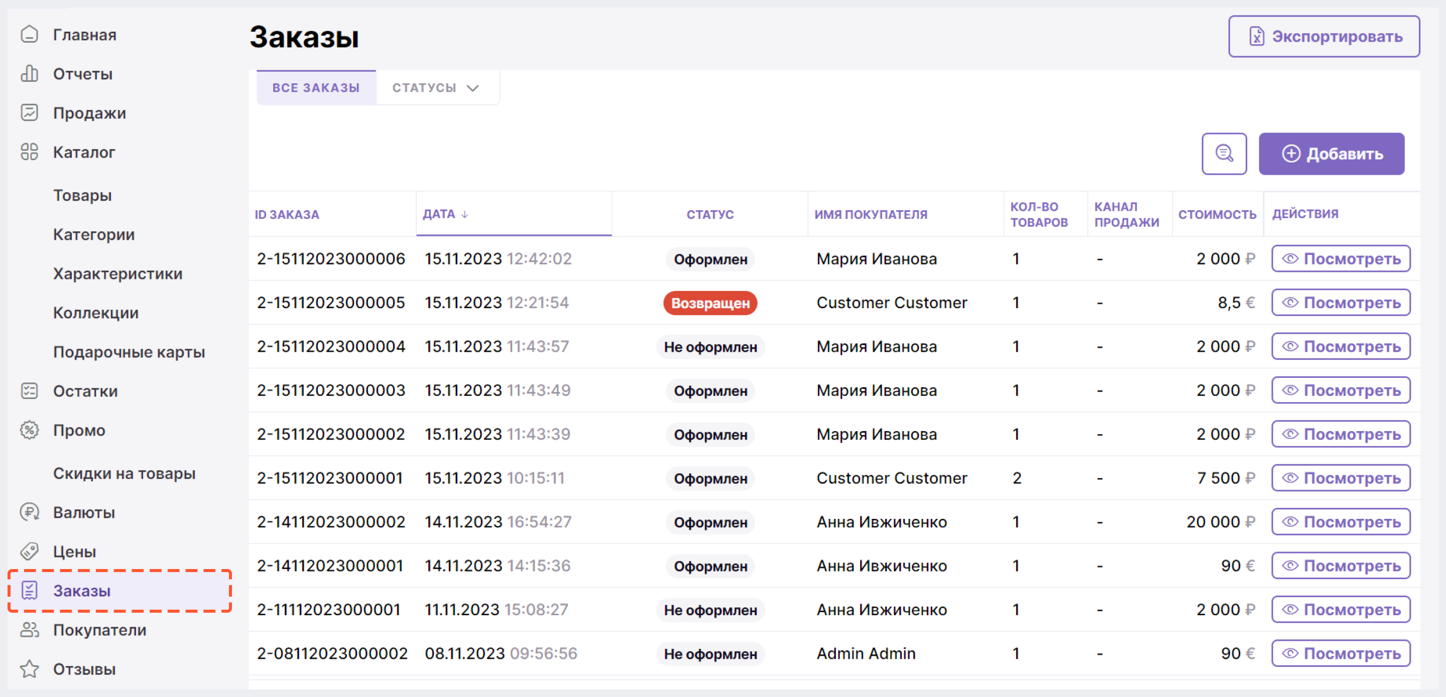The height and width of the screenshot is (697, 1446).
Task: Click the Продажи sales icon
Action: [x=29, y=113]
